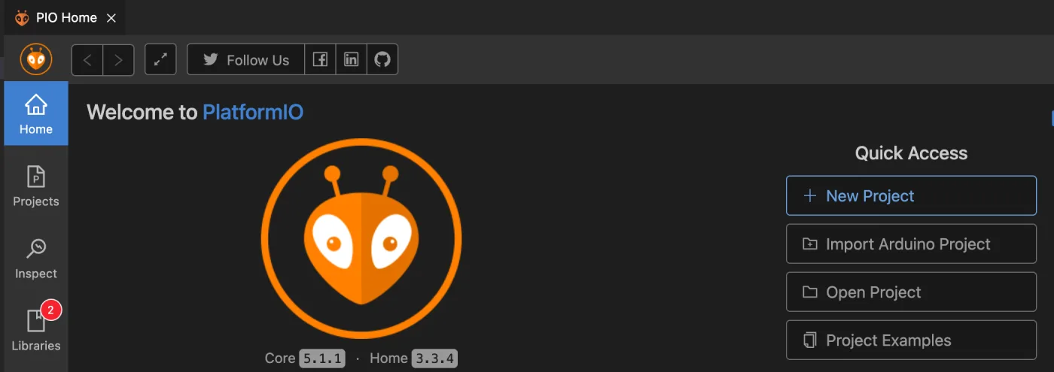Screen dimensions: 1054x372
Task: Open the Inspect sidebar section
Action: [36, 259]
